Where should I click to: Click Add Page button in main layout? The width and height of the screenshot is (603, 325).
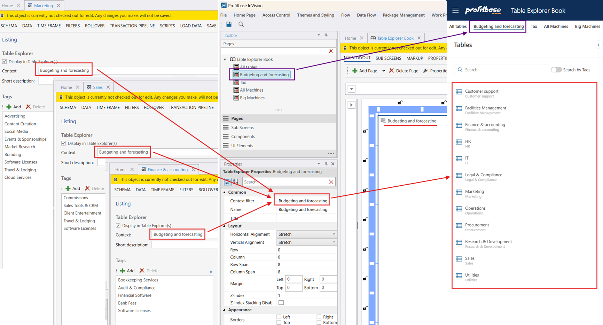coord(365,71)
